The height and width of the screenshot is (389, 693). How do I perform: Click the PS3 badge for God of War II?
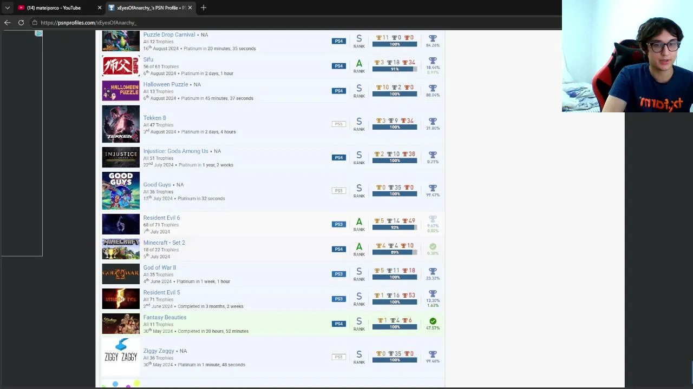pos(338,274)
